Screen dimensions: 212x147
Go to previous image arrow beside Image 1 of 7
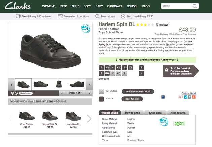coord(62,93)
